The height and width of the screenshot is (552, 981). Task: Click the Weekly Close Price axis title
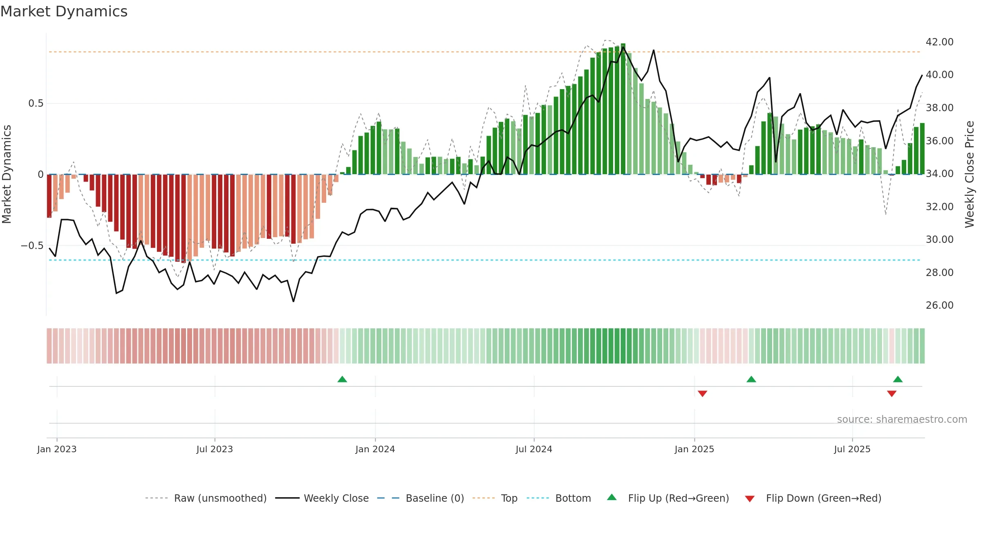pos(970,174)
